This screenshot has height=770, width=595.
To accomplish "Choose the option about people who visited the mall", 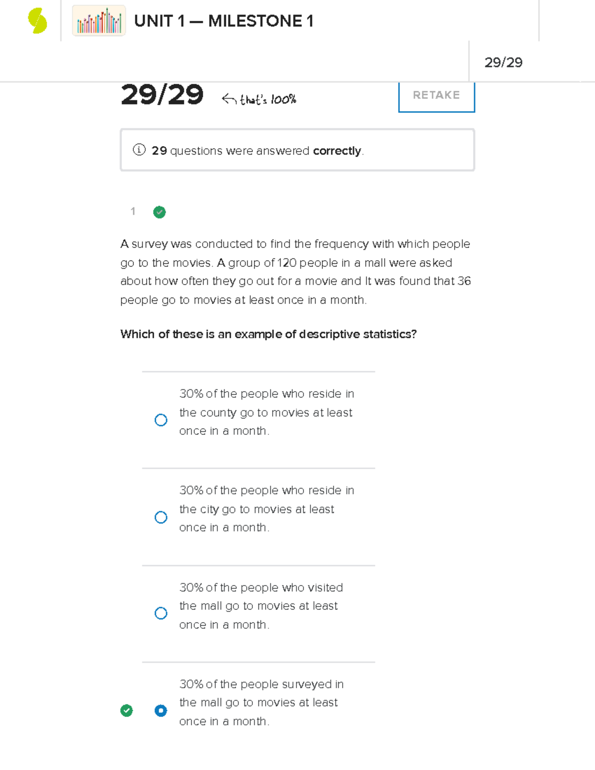I will 161,613.
